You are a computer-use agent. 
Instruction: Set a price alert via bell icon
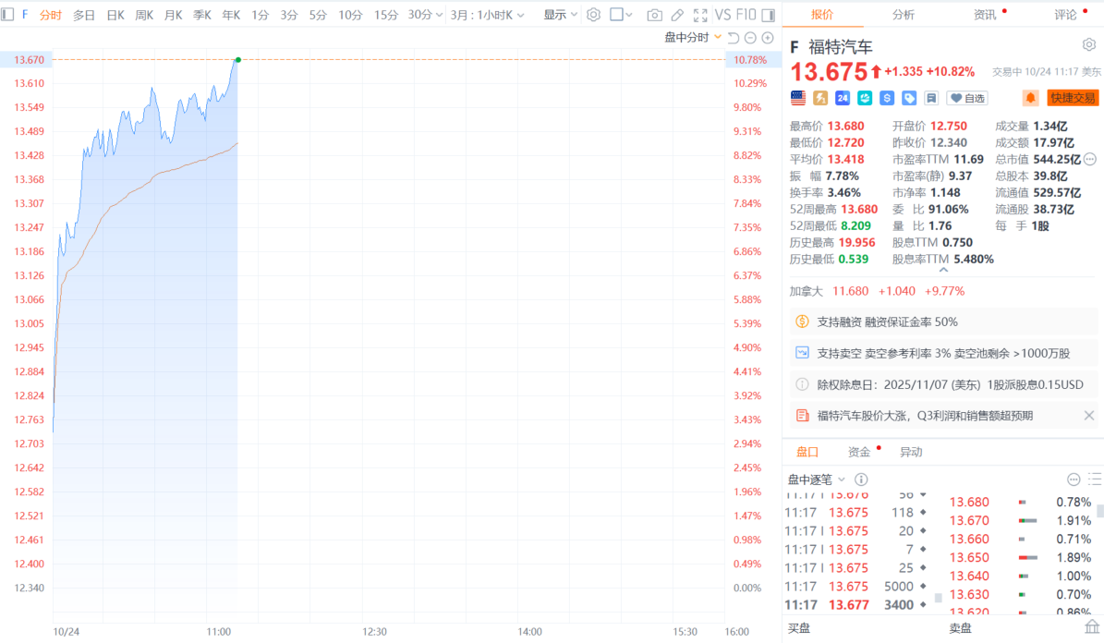point(1031,98)
